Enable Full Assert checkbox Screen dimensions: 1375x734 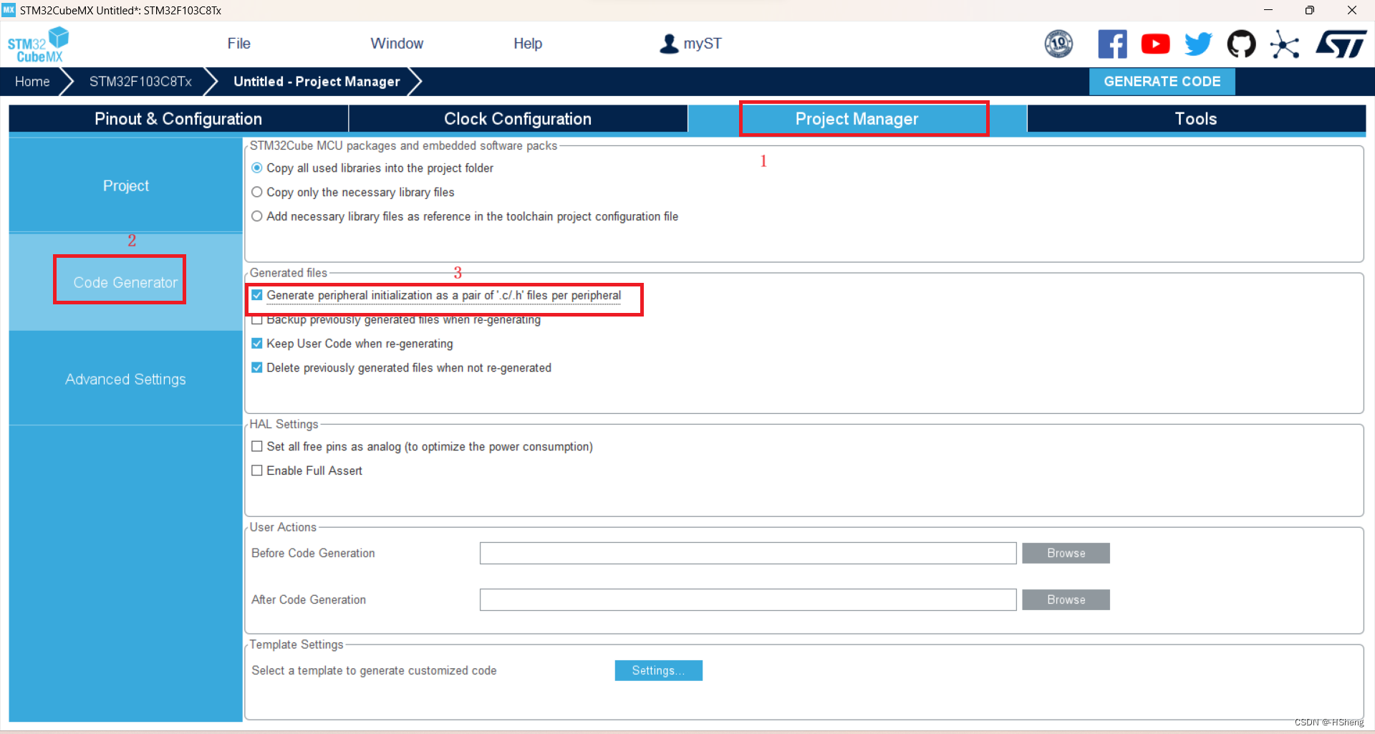coord(257,470)
